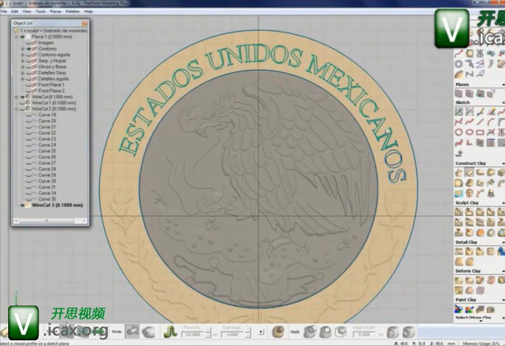Click the green wire cut icon in bottom toolbar

point(170,331)
